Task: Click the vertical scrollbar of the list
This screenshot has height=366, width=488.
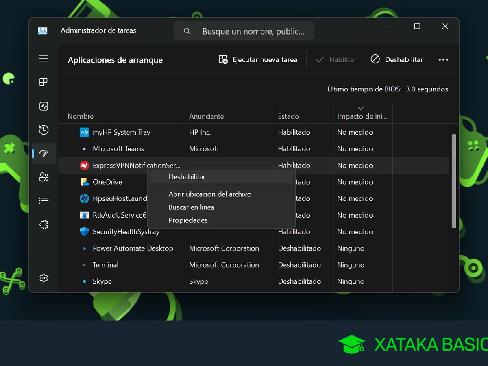Action: click(454, 181)
